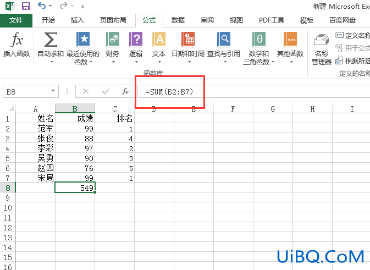
Task: Switch to the 审阅 (Review) tab
Action: (x=207, y=20)
